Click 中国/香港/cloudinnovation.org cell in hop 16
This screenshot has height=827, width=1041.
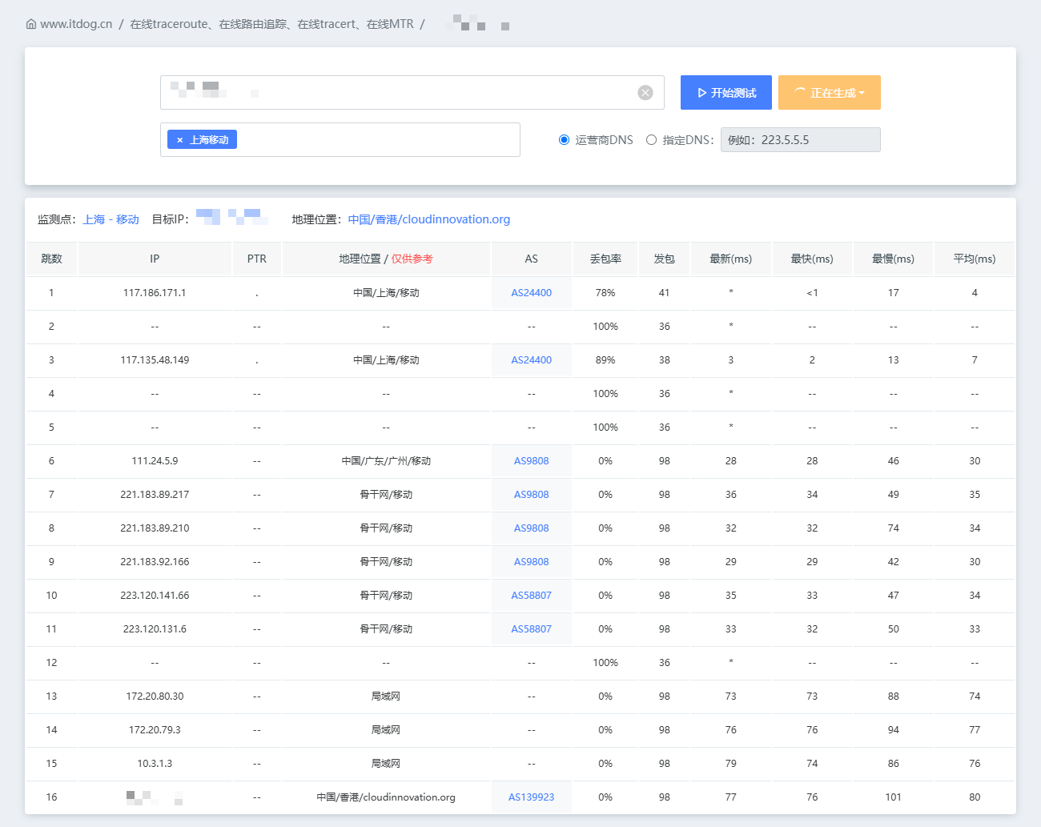point(386,797)
